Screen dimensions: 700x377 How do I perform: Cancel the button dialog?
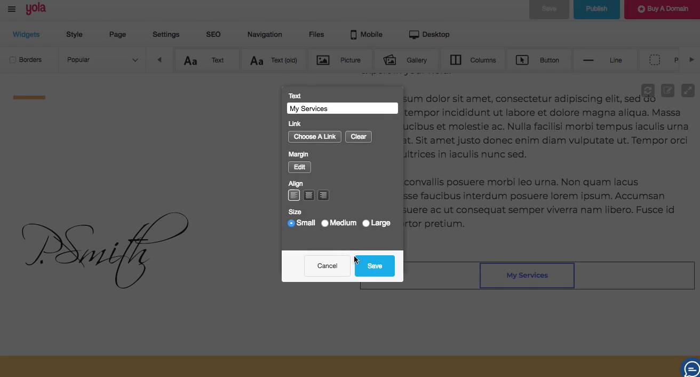click(x=327, y=266)
